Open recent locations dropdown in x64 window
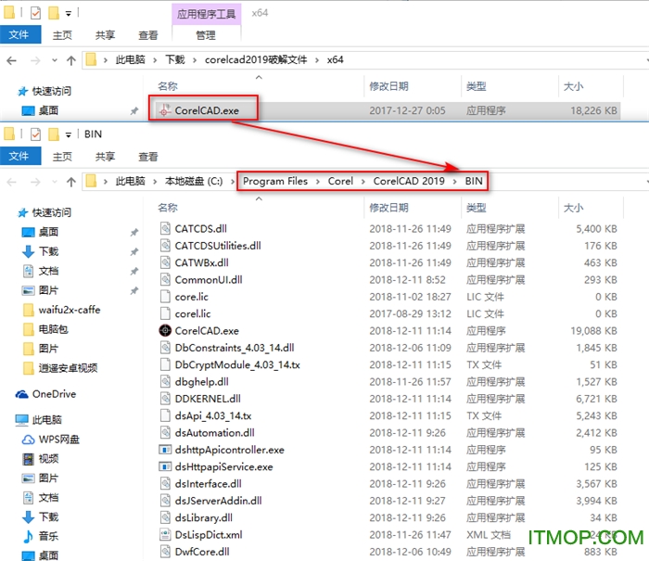The height and width of the screenshot is (561, 649). point(54,60)
